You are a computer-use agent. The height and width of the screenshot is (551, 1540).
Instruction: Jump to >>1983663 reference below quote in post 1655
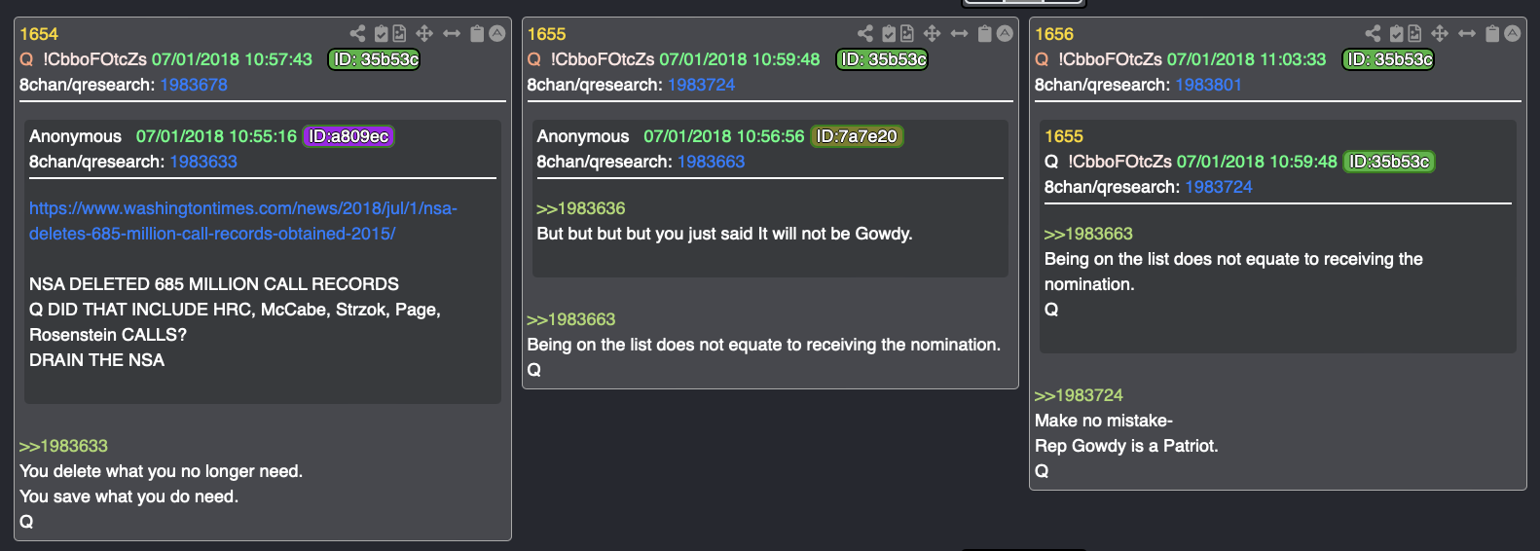pos(571,319)
